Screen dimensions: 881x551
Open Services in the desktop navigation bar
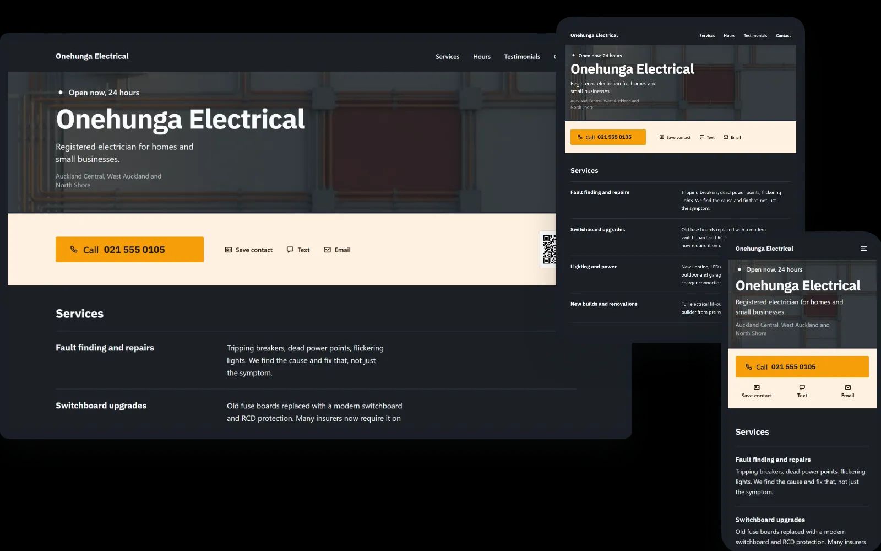[447, 57]
